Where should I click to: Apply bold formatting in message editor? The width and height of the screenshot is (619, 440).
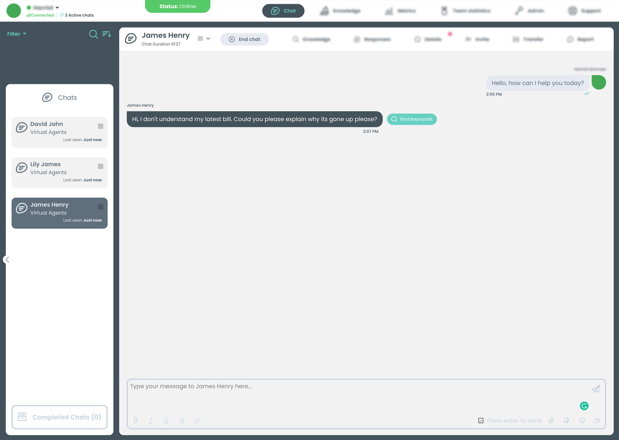tap(135, 421)
